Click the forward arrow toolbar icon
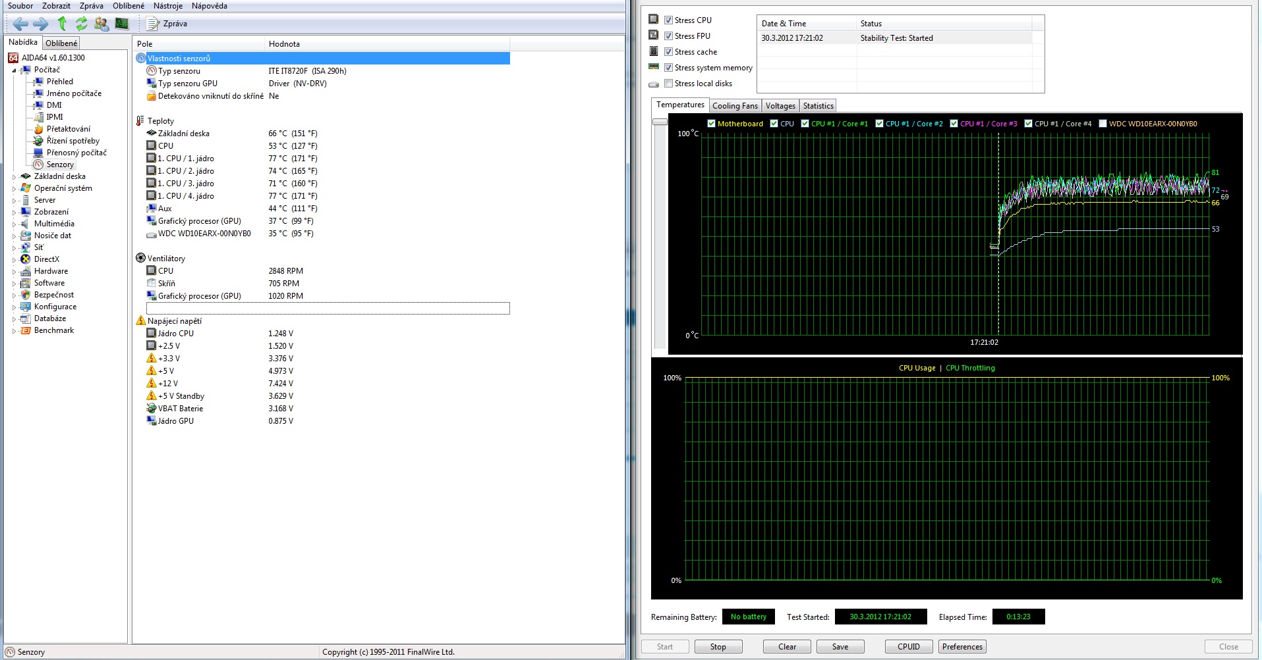This screenshot has height=660, width=1262. [41, 24]
